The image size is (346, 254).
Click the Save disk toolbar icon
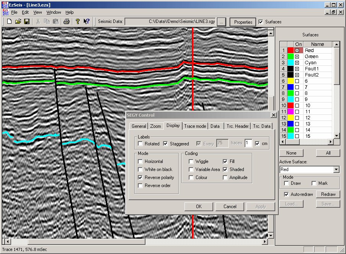[26, 22]
